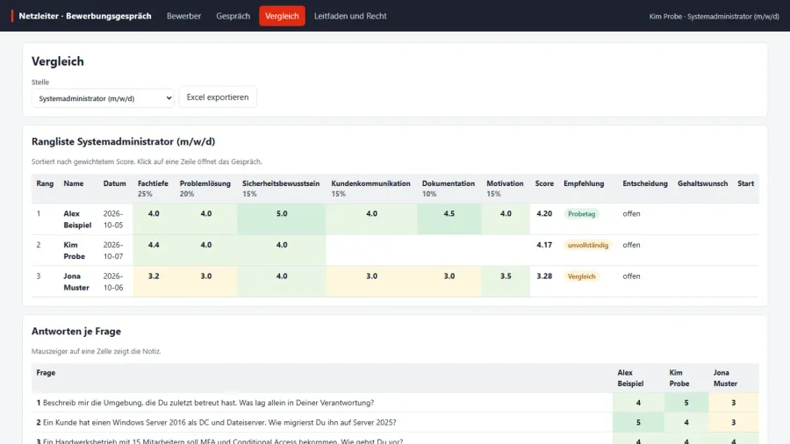Click the Vergleich badge in Jona Muster row
Viewport: 790px width, 444px height.
[x=581, y=276]
